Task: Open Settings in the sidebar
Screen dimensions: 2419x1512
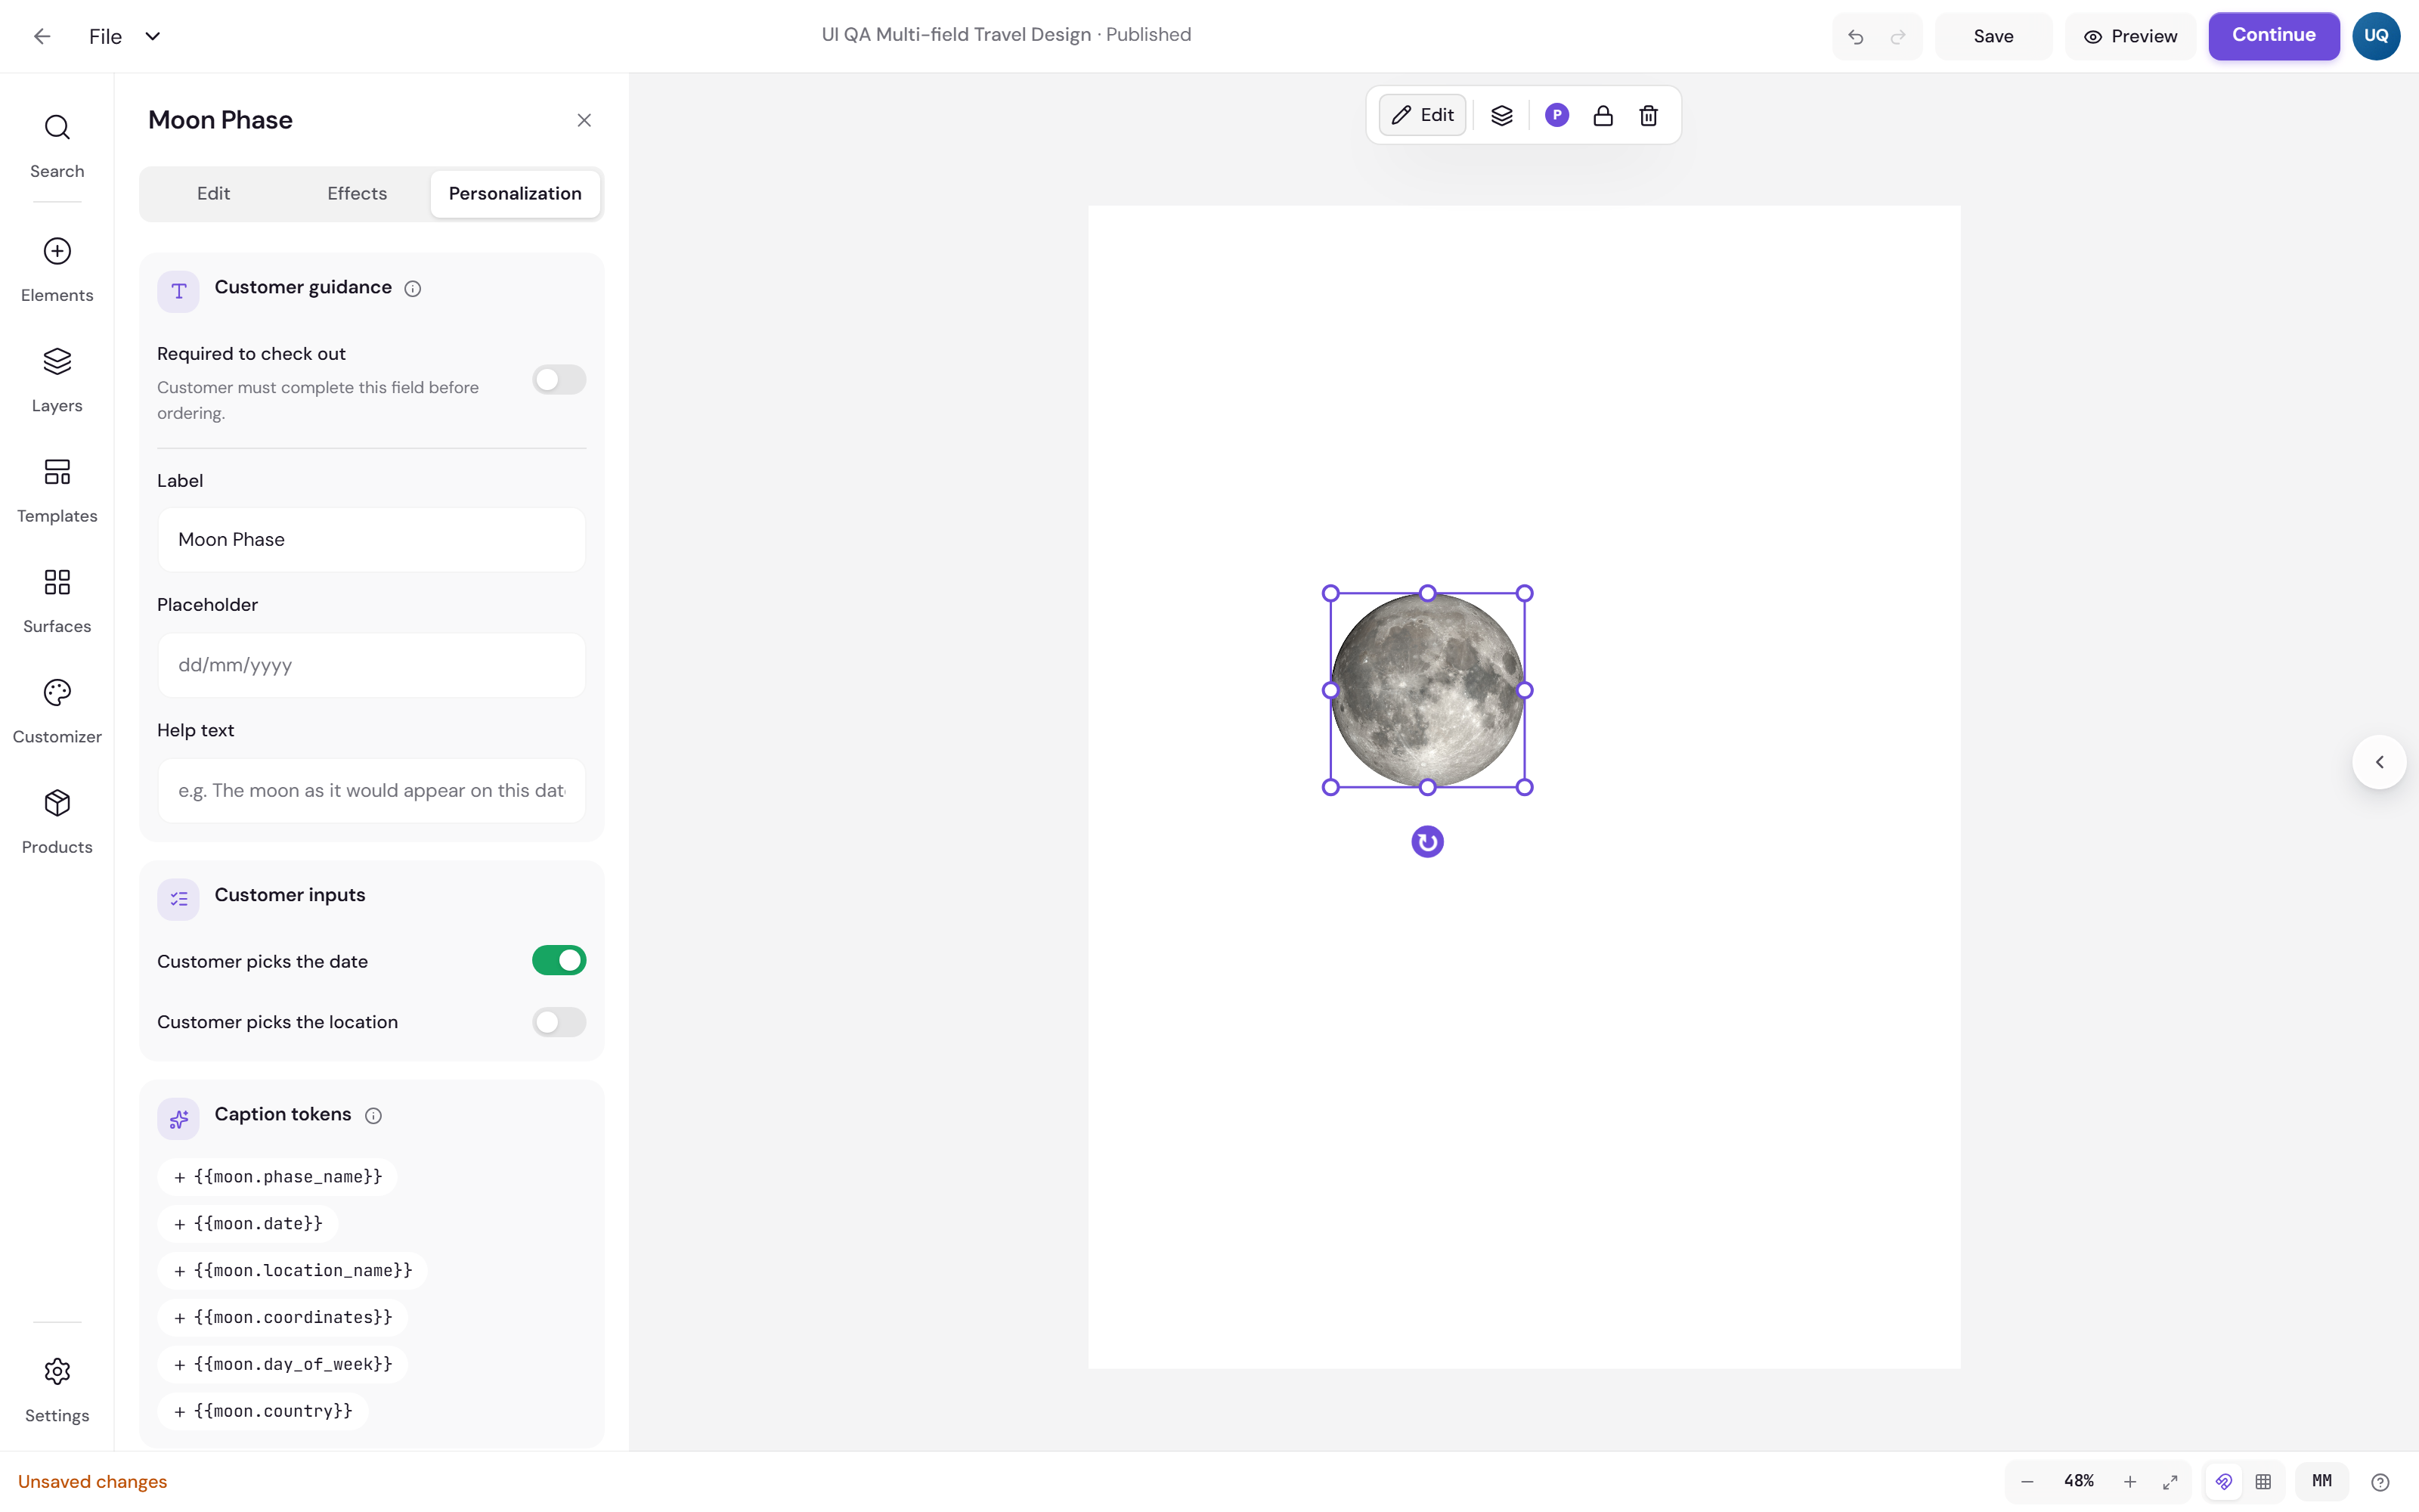Action: point(57,1389)
